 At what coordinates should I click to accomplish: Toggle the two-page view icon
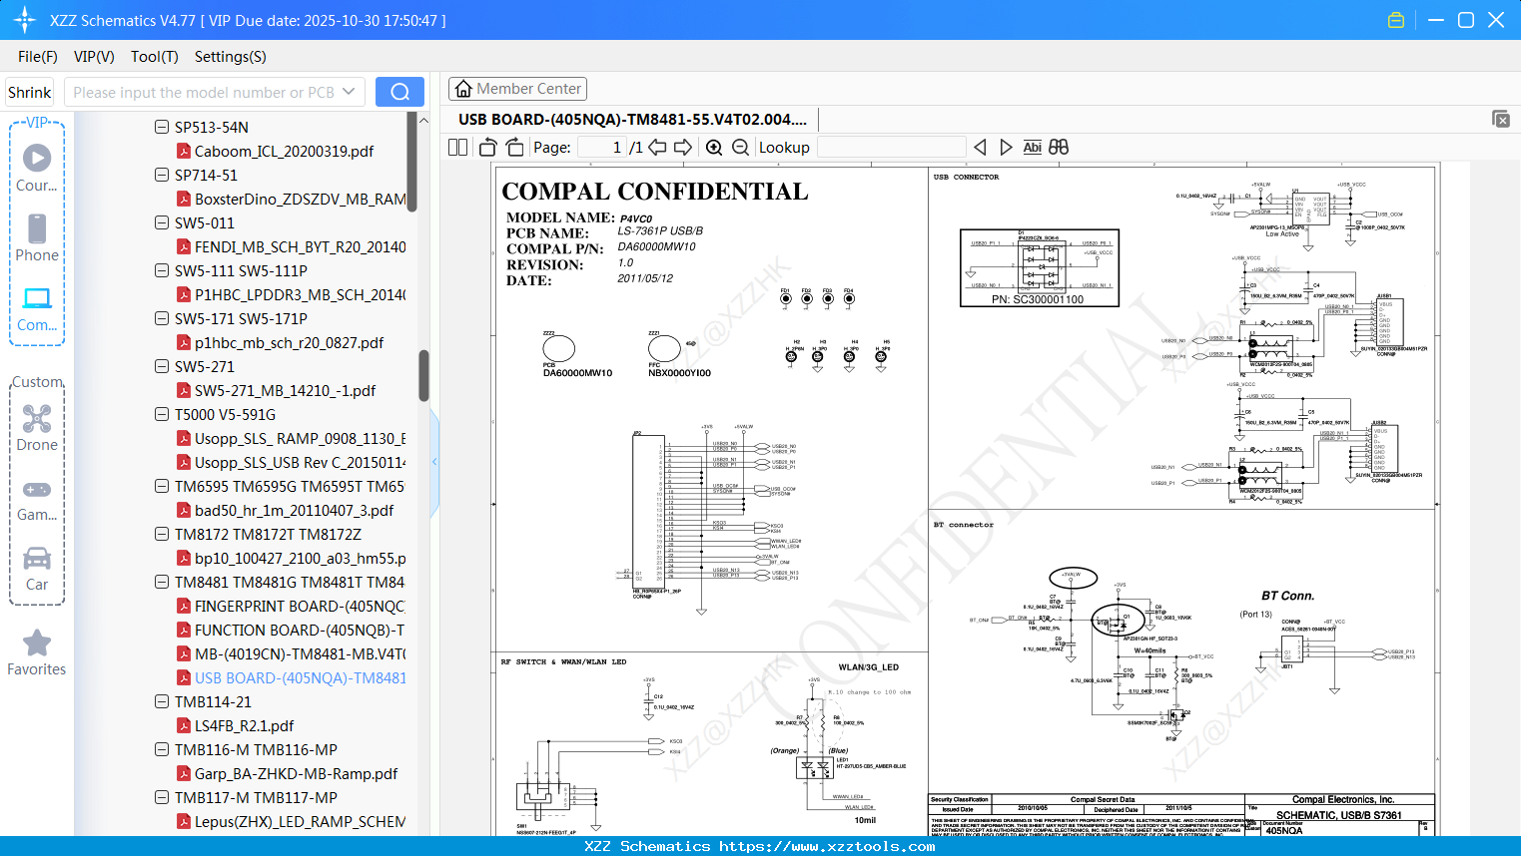pos(457,147)
